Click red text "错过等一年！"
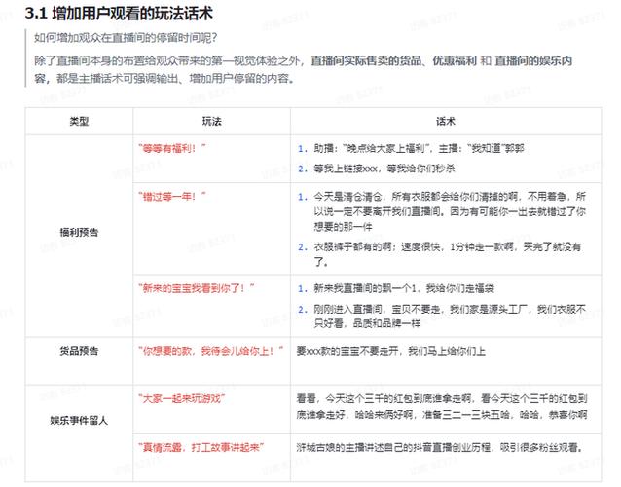Image resolution: width=621 pixels, height=487 pixels. [x=172, y=196]
